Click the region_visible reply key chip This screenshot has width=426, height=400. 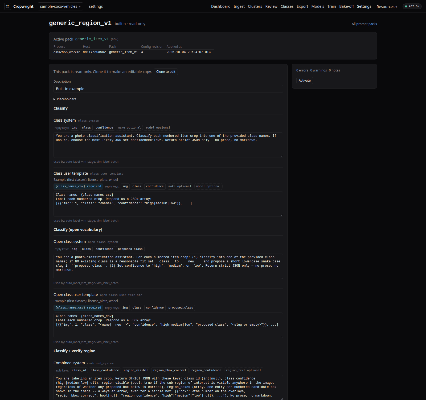point(136,370)
